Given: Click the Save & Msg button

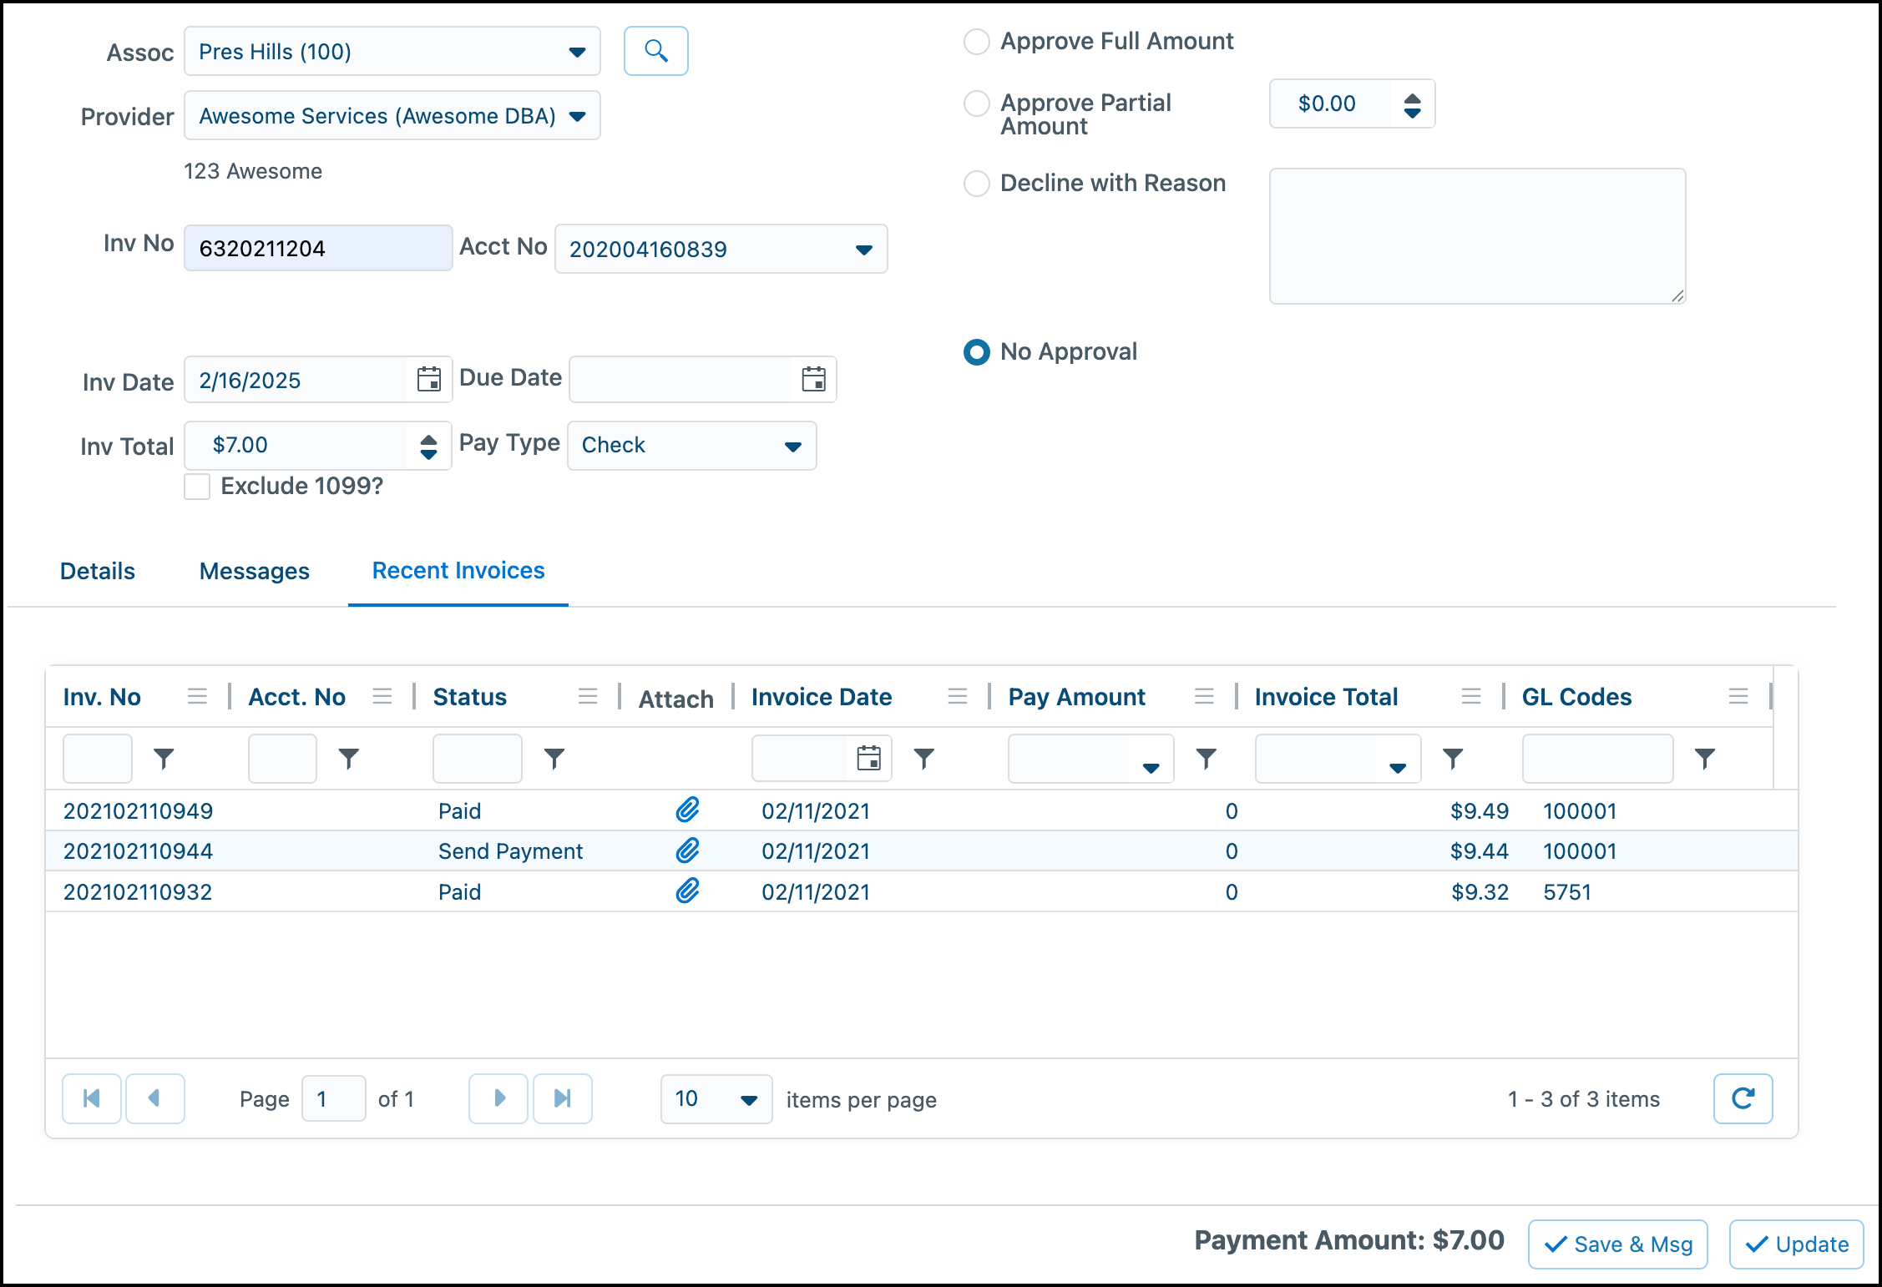Looking at the screenshot, I should click(1616, 1244).
